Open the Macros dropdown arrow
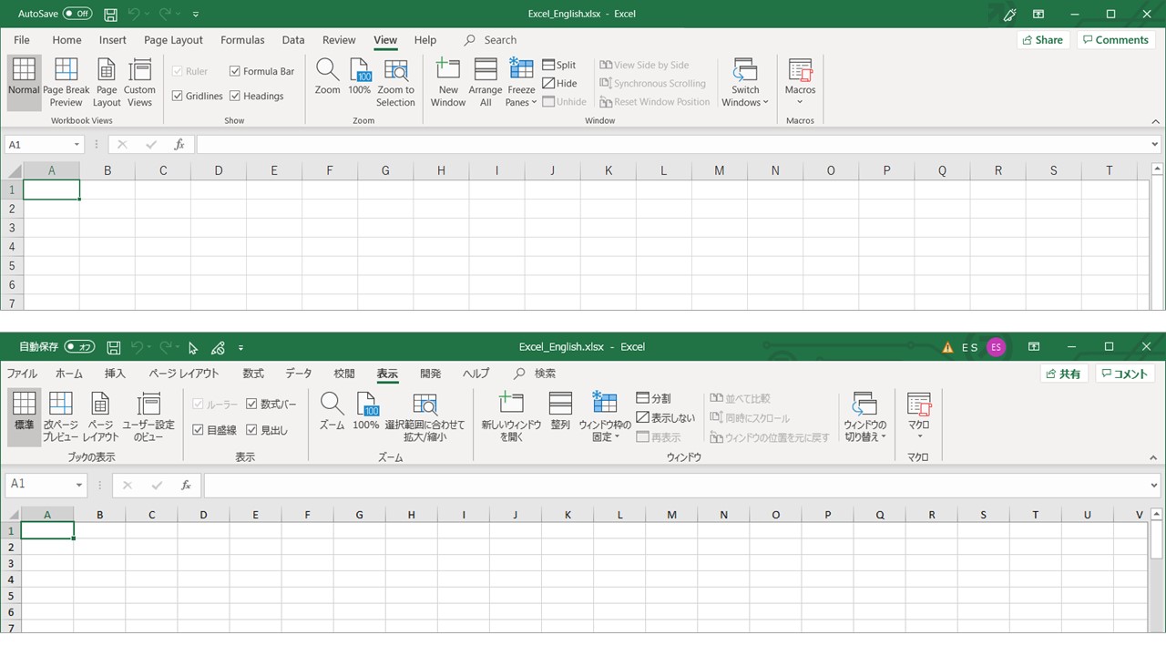Screen dimensions: 1166x656 pos(800,100)
